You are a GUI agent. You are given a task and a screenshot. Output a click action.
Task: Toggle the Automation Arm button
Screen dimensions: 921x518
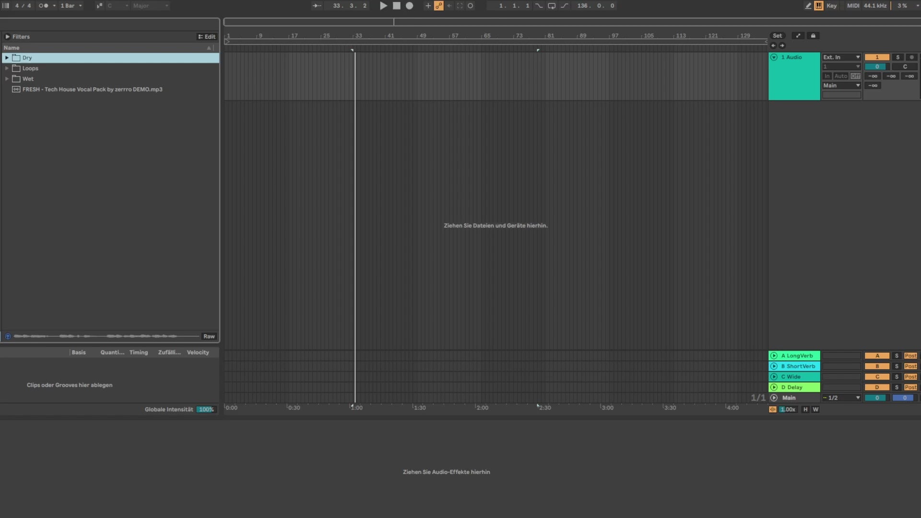point(438,6)
